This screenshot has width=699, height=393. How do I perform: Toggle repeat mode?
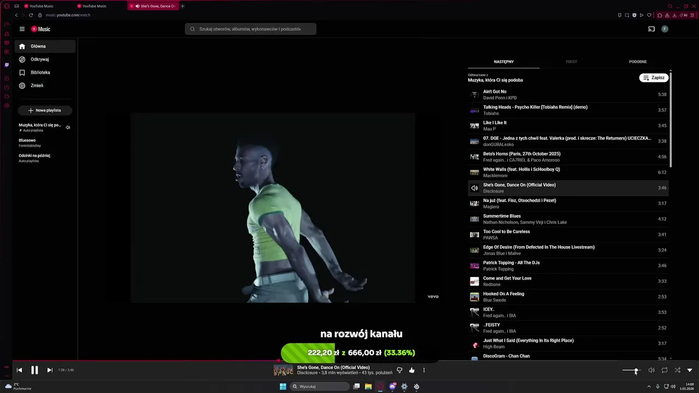[x=664, y=370]
